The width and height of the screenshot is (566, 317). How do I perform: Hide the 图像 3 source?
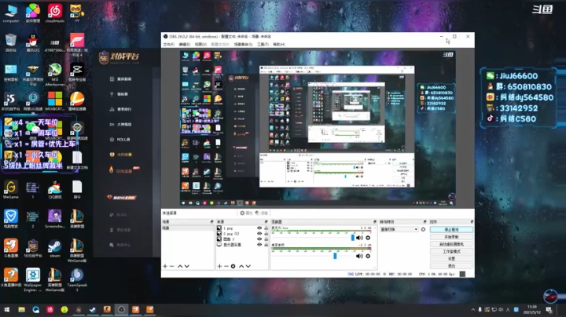(259, 239)
